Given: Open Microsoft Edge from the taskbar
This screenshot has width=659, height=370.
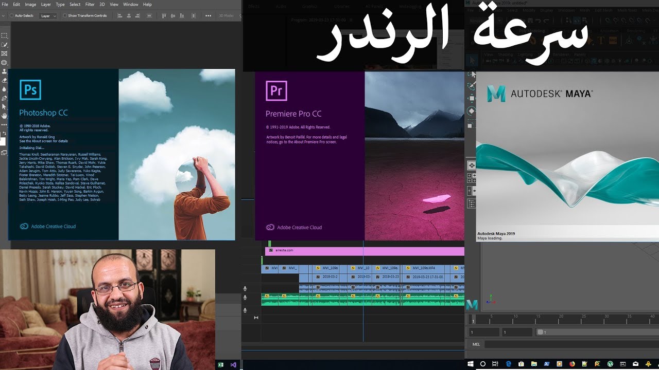Looking at the screenshot, I should click(508, 364).
